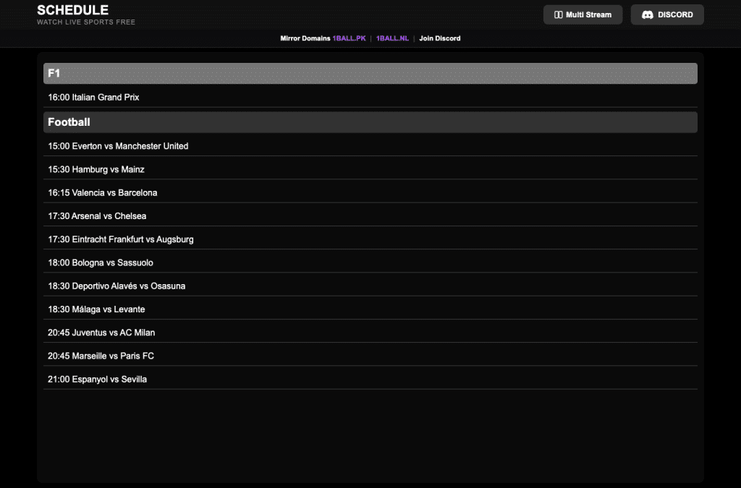Open 15:30 Hamburg vs Mainz
741x488 pixels.
click(x=370, y=169)
